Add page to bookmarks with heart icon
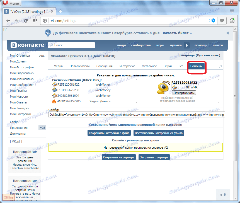This screenshot has width=240, height=203. click(x=222, y=21)
